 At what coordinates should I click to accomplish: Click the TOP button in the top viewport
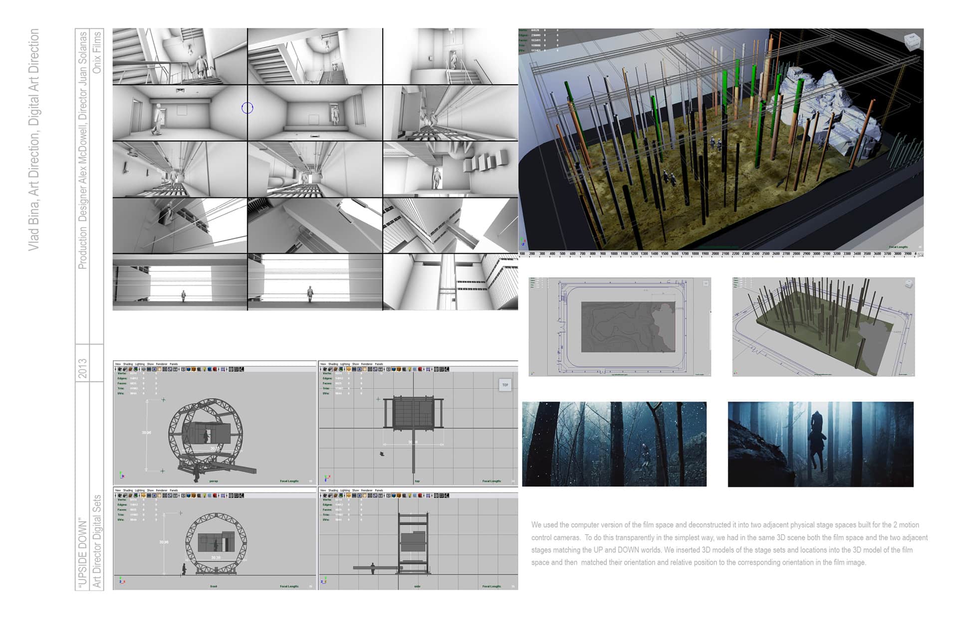pos(505,385)
